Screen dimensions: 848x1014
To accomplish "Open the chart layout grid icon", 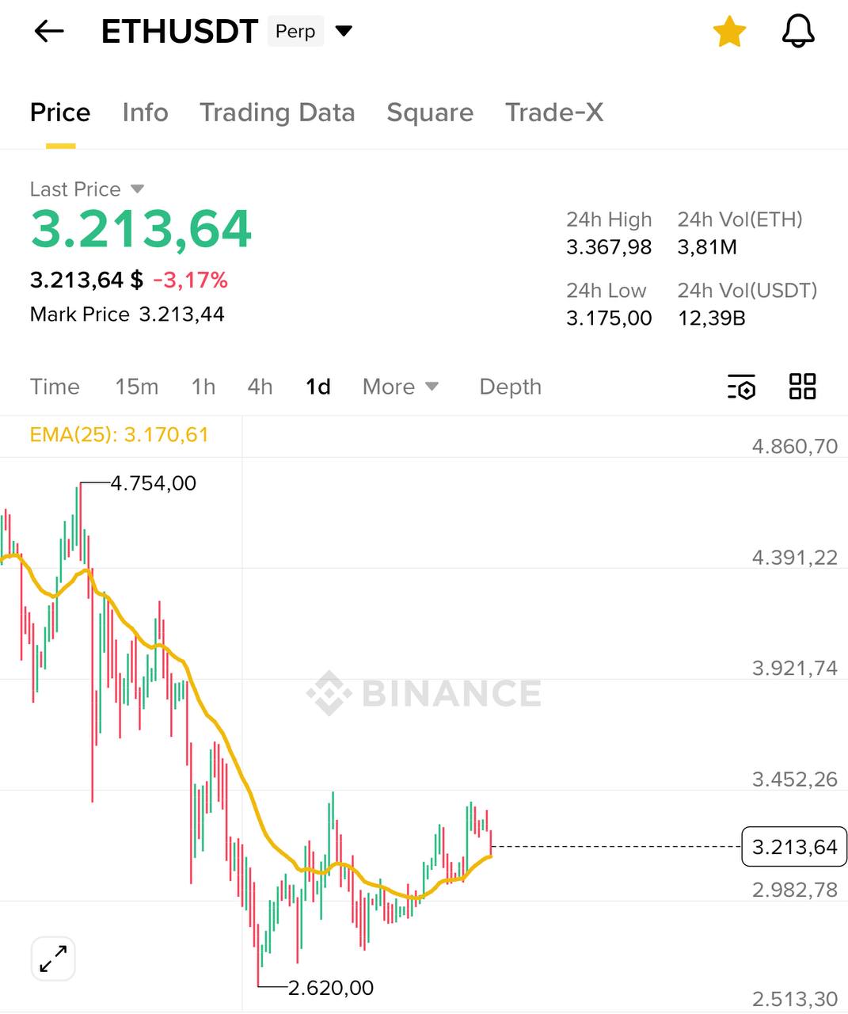I will (802, 387).
